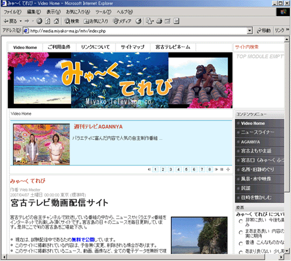Open the History toolbar icon
Screen dimensions: 291x261
pyautogui.click(x=138, y=21)
